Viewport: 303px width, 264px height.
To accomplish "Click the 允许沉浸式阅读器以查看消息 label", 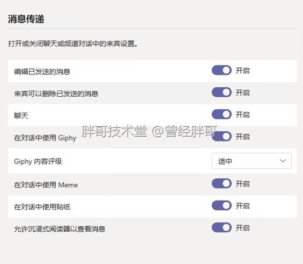I will click(60, 229).
